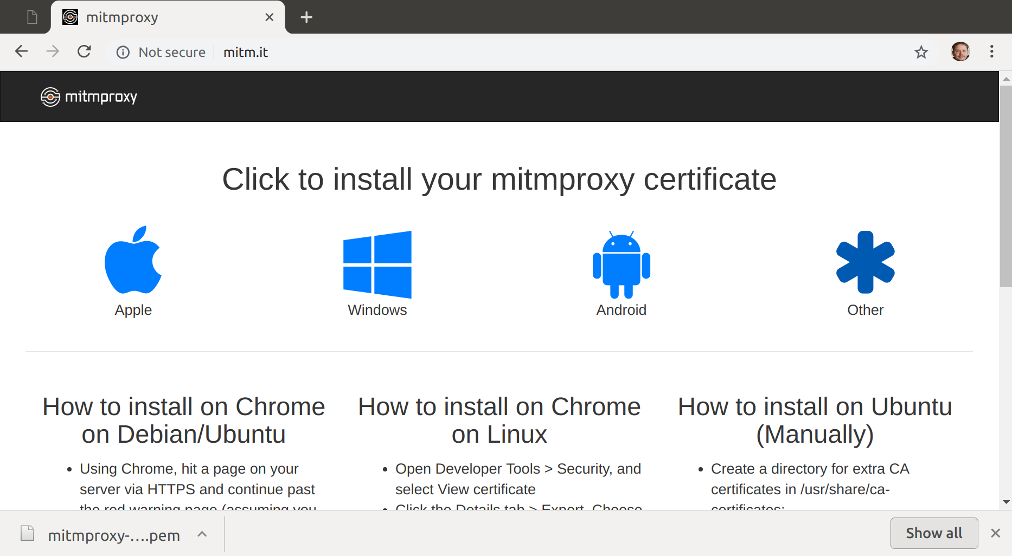Open the Chrome three-dot menu

pos(991,51)
